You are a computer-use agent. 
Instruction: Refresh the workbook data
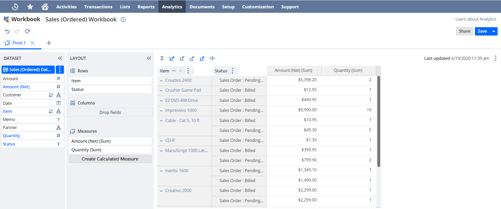(27, 31)
